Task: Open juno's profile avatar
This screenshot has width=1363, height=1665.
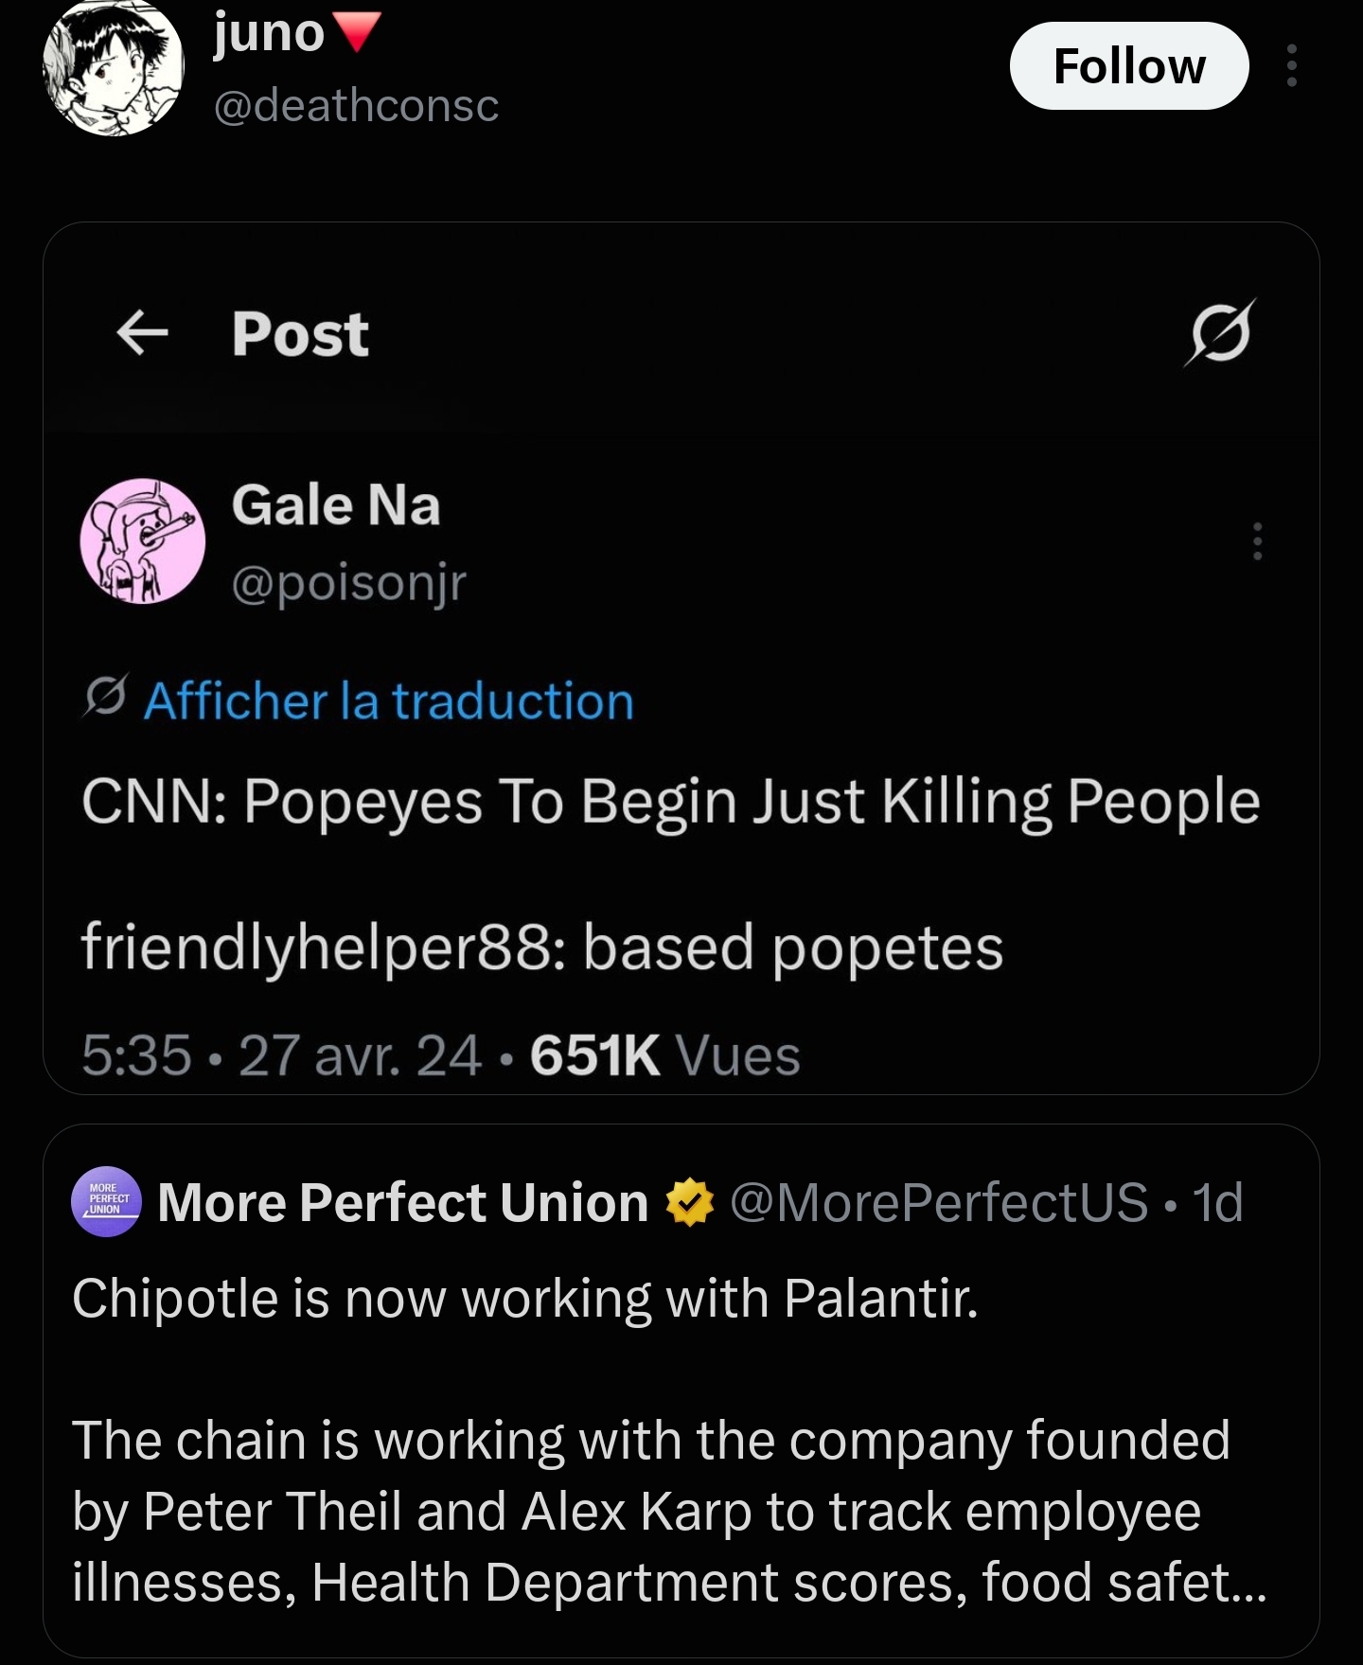Action: (113, 66)
